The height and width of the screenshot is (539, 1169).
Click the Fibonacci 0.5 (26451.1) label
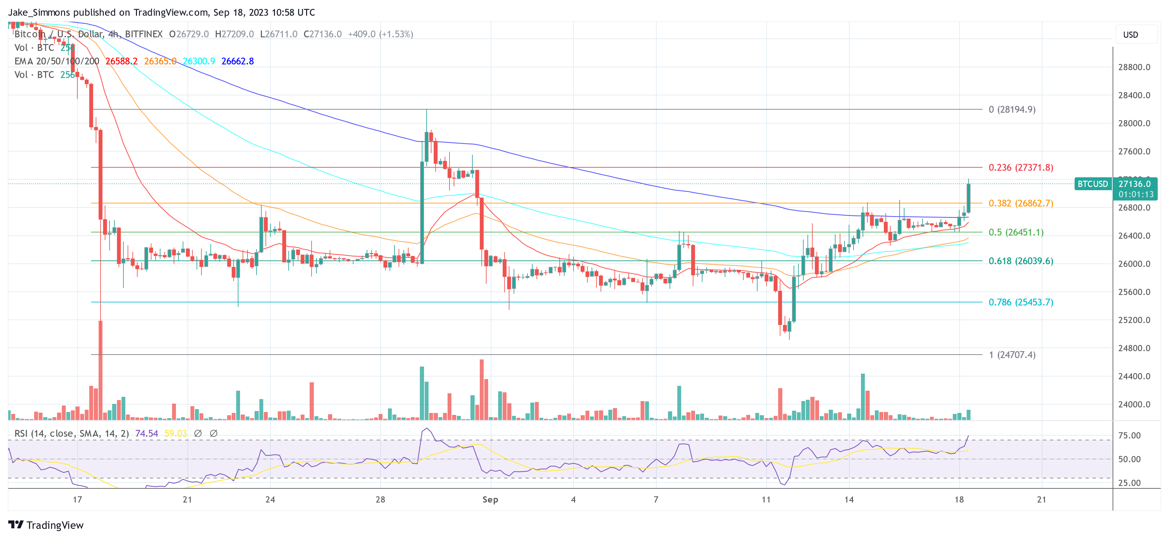click(1017, 232)
